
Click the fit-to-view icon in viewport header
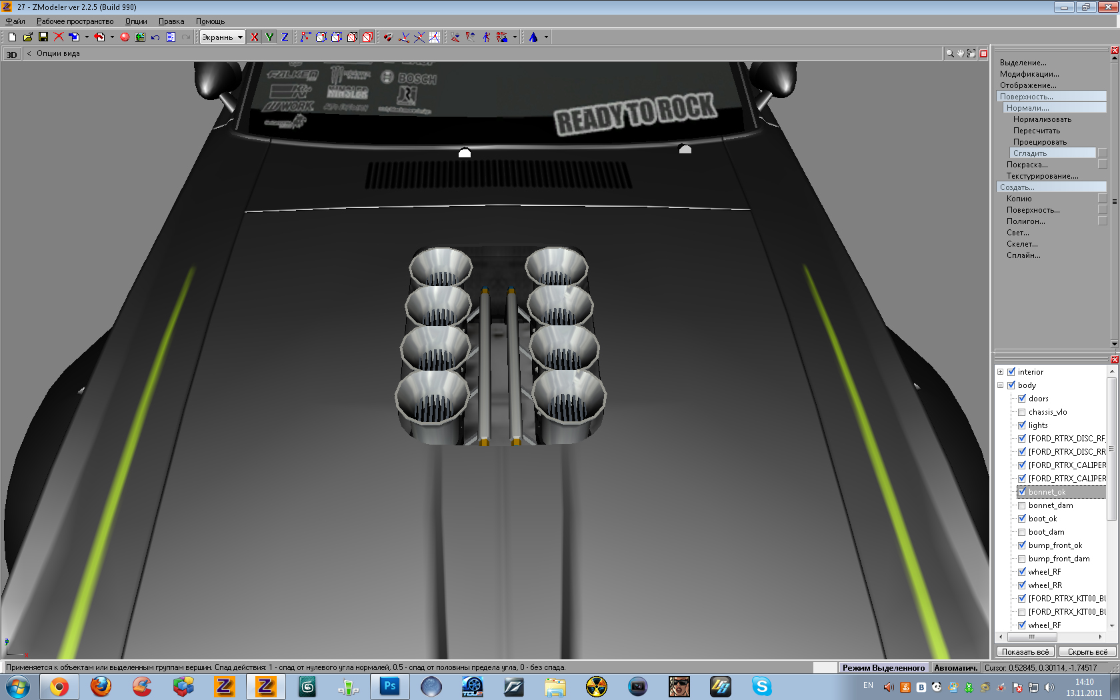[x=971, y=53]
